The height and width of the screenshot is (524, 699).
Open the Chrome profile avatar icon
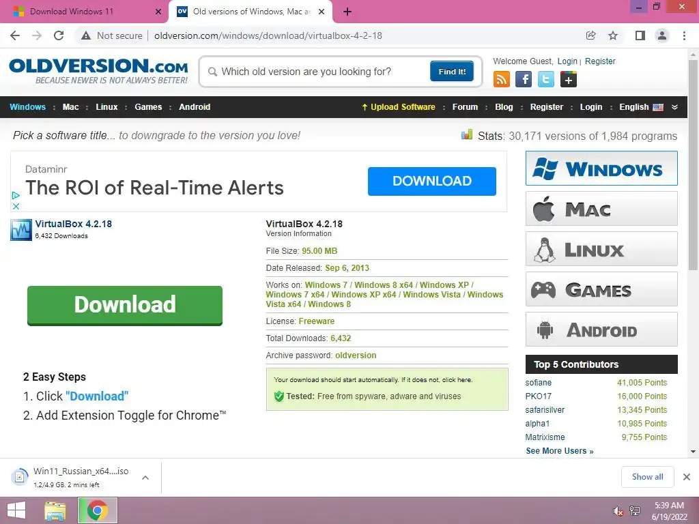tap(662, 35)
